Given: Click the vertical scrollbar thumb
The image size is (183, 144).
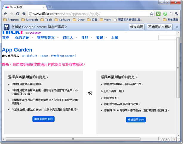Looking at the screenshot, I should click(178, 68).
